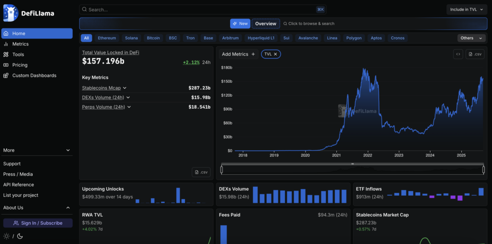Expand Perps Volume (24h) details
The height and width of the screenshot is (244, 492).
(x=129, y=107)
